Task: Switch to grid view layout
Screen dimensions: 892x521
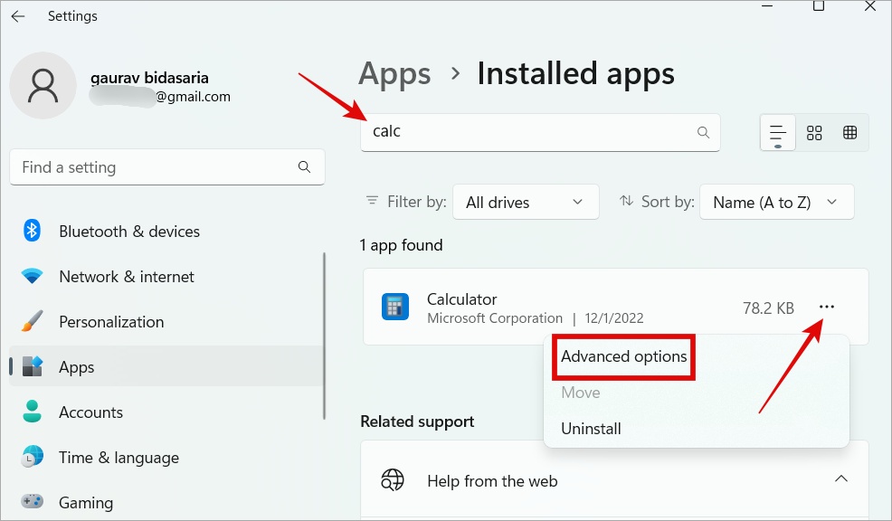Action: [814, 133]
